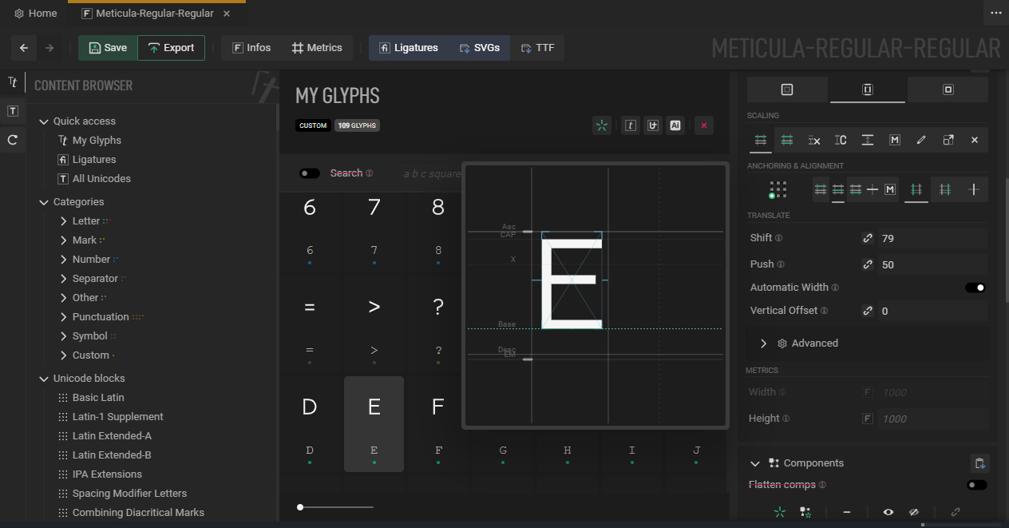
Task: Click the refresh icon in left sidebar
Action: (x=12, y=140)
